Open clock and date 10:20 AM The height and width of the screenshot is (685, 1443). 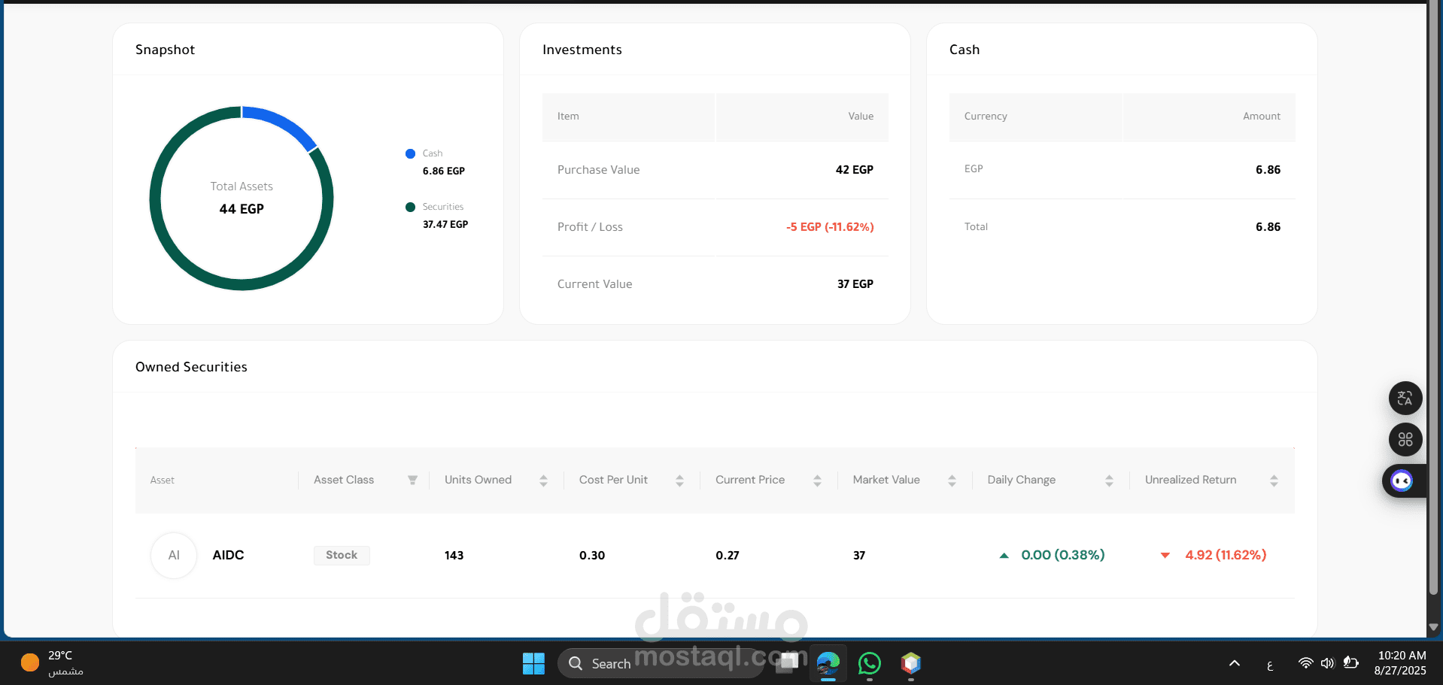(1400, 663)
